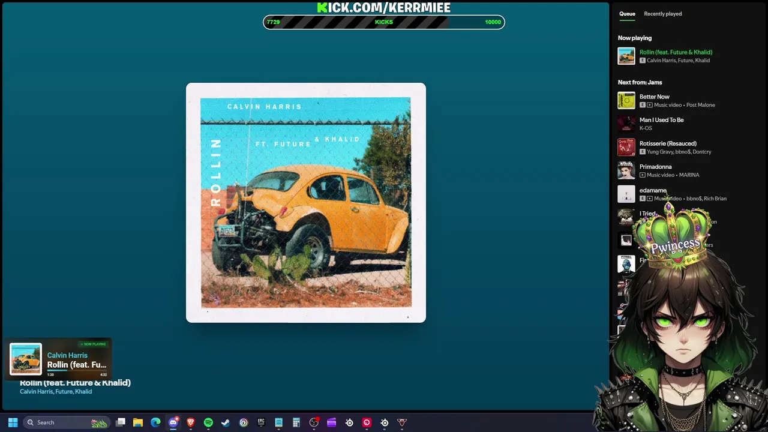Viewport: 768px width, 432px height.
Task: Open K-OS artist link
Action: pyautogui.click(x=646, y=128)
